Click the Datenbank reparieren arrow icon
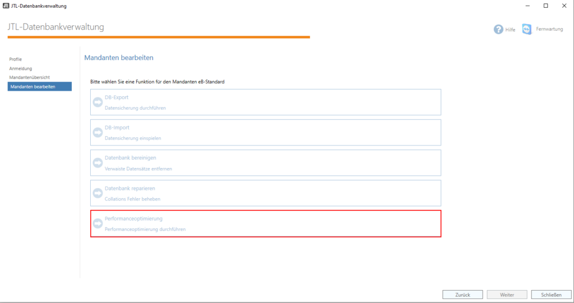This screenshot has height=303, width=574. click(98, 193)
